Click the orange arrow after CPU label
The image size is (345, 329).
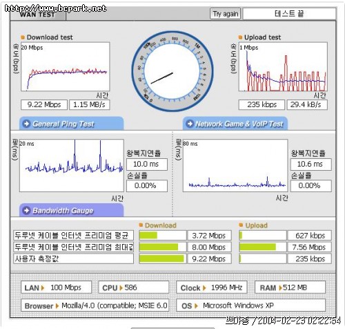(121, 288)
